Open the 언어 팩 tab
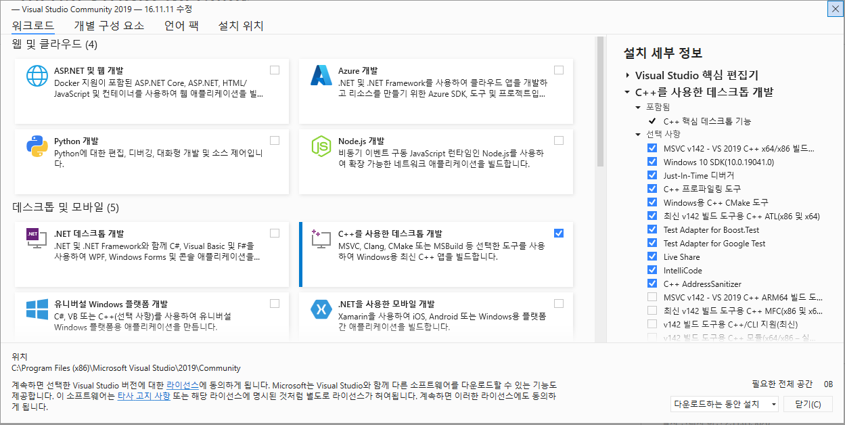This screenshot has width=845, height=425. 181,26
